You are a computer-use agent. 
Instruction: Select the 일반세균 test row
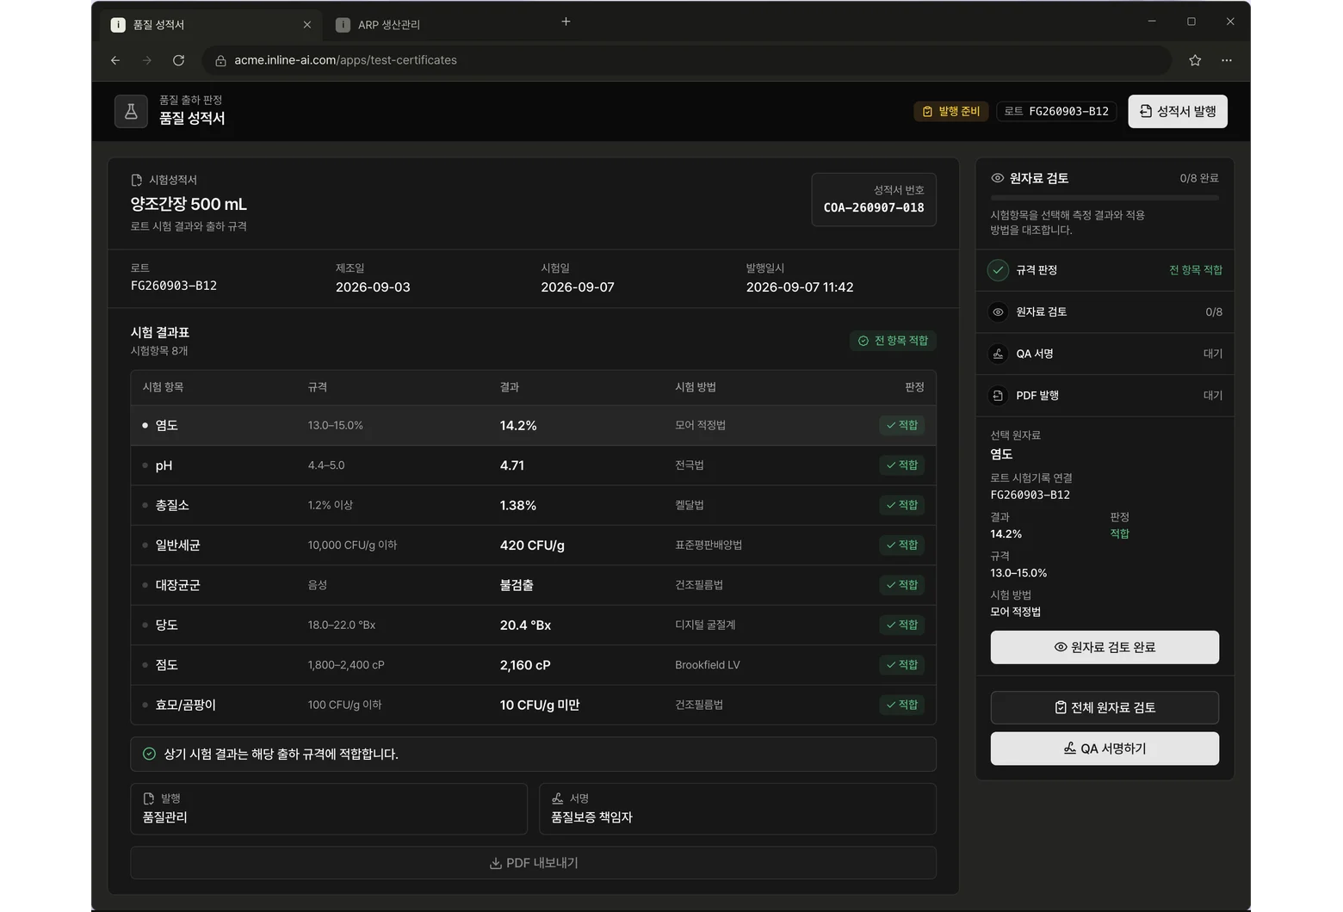(x=533, y=545)
